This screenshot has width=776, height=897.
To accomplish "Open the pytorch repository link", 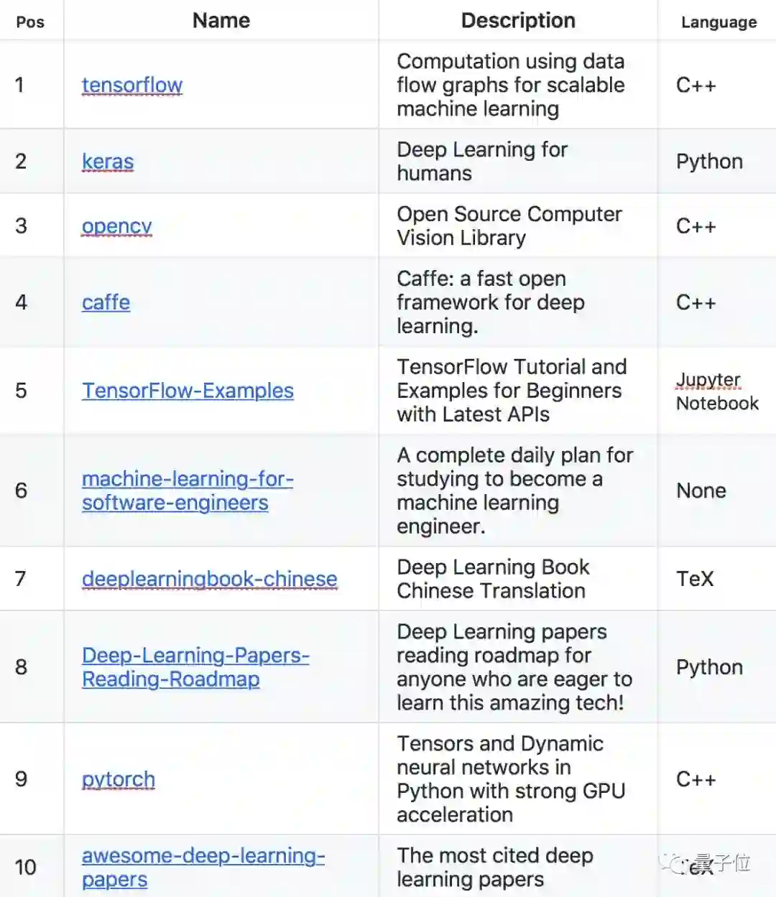I will pyautogui.click(x=119, y=779).
